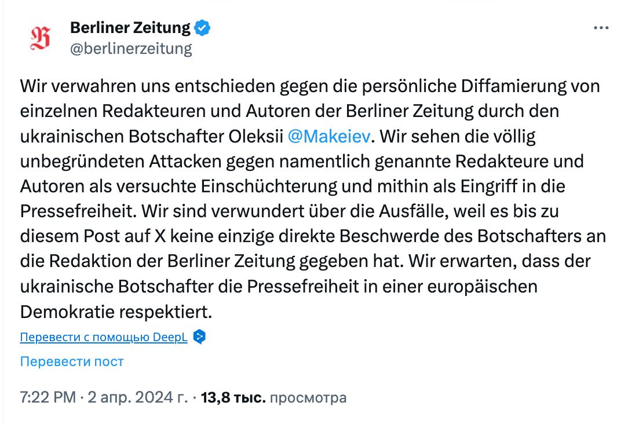Click the DeepL logo icon
Image resolution: width=628 pixels, height=424 pixels.
[199, 337]
